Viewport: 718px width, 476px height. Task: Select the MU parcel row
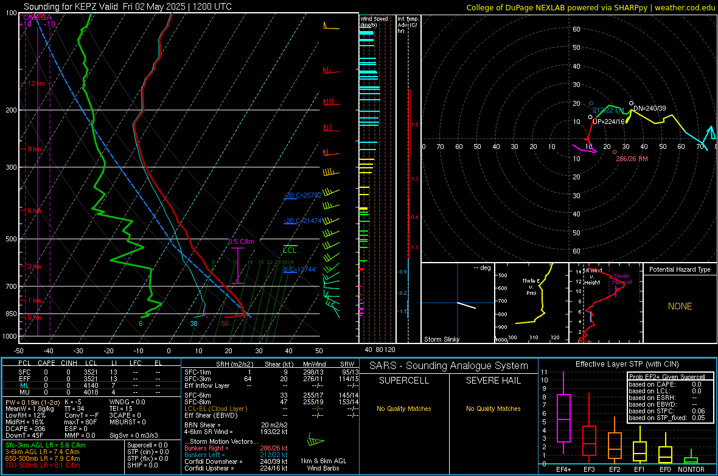pos(91,392)
